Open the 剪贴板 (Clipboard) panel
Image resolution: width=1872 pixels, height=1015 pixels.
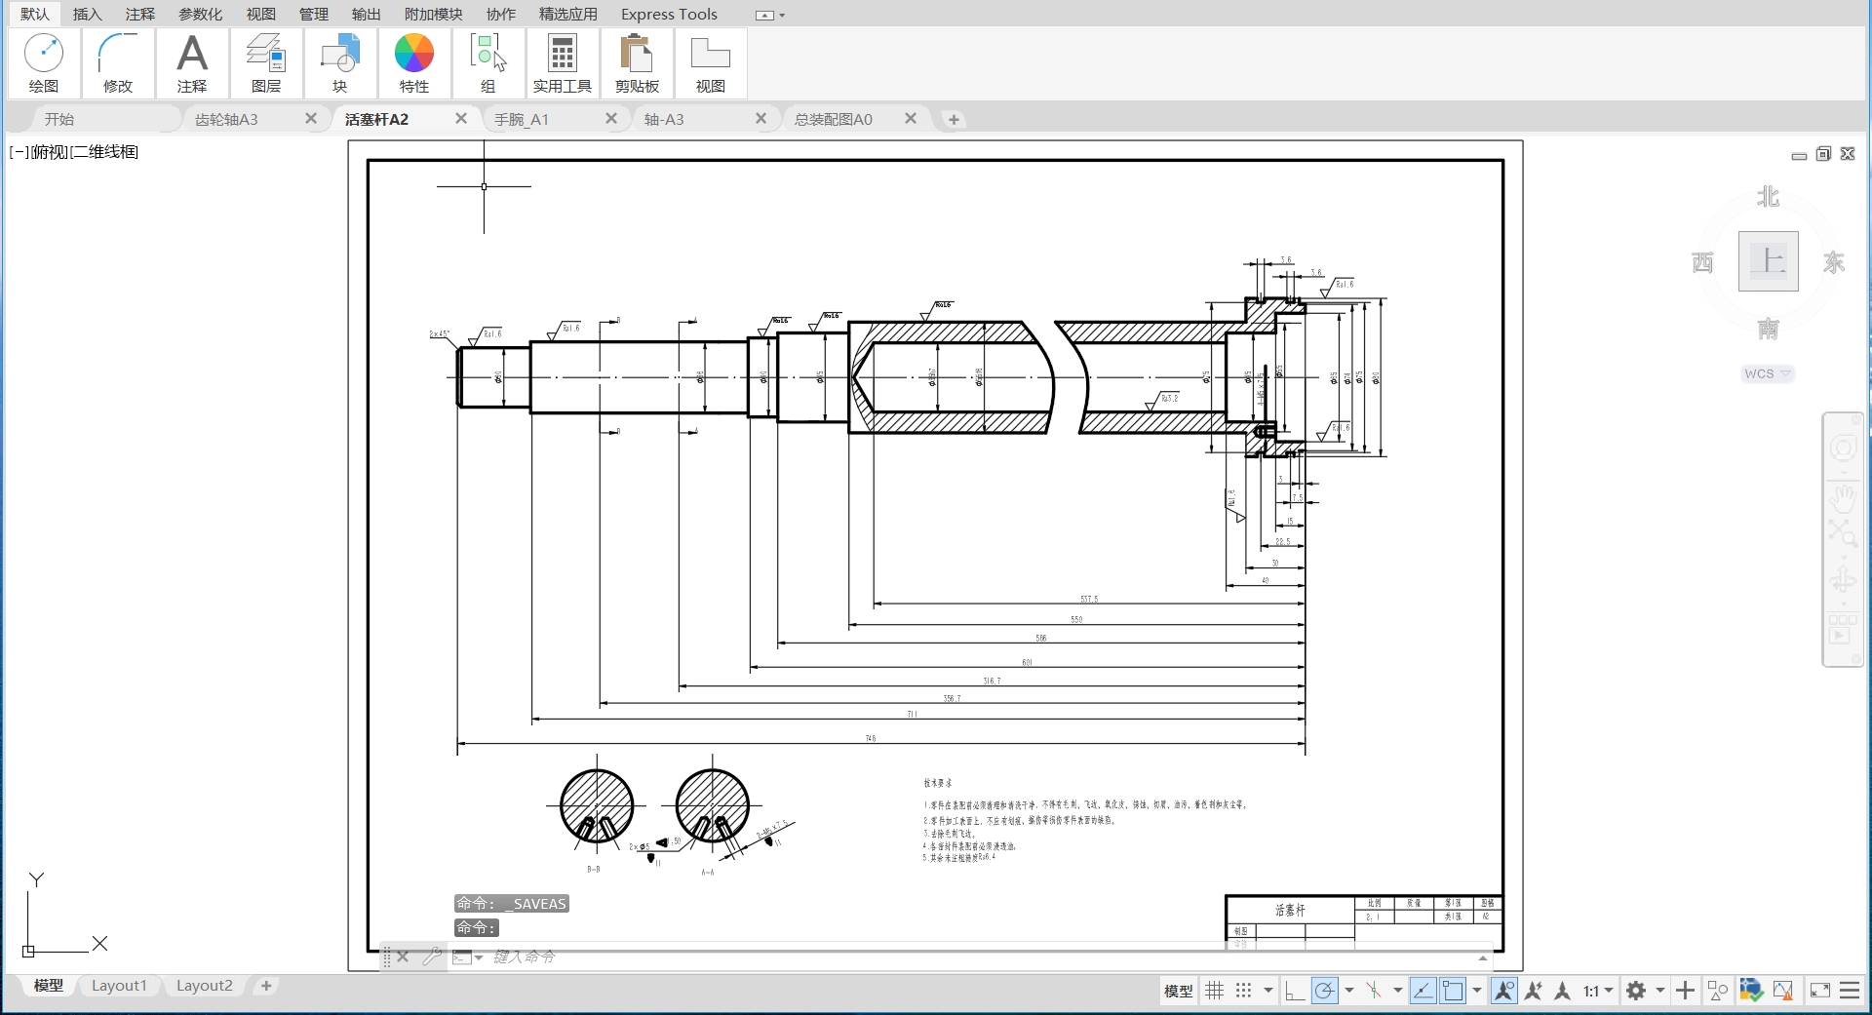point(637,63)
